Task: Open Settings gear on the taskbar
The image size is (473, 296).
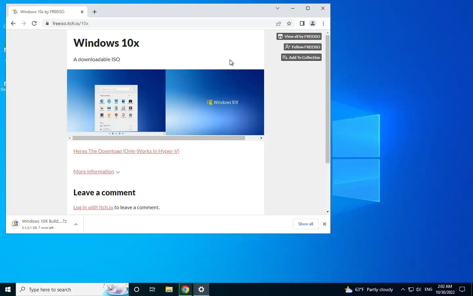Action: pos(201,289)
